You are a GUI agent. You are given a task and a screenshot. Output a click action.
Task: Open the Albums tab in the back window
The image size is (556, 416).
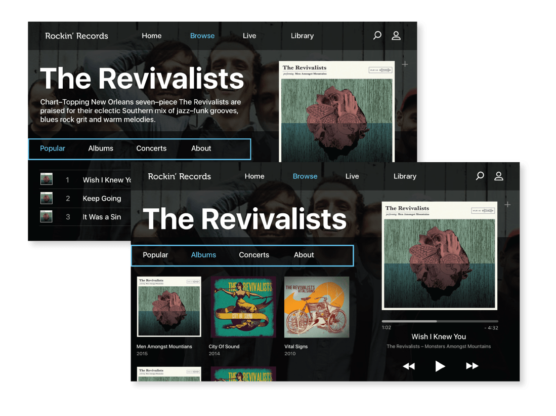(x=101, y=148)
